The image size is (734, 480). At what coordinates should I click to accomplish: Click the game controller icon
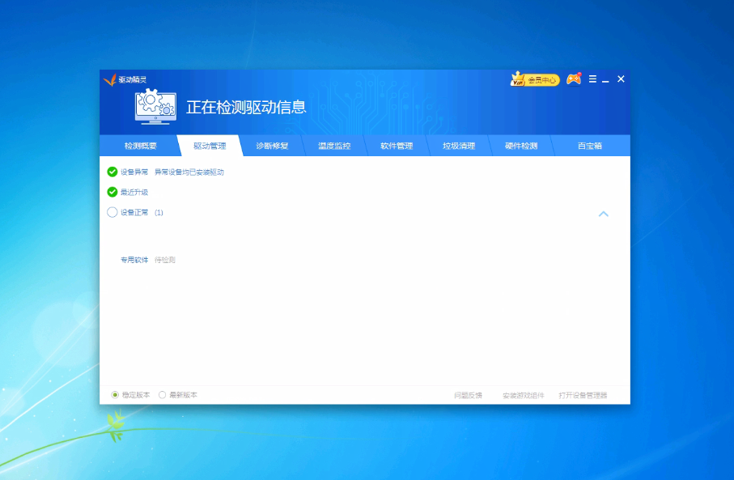pyautogui.click(x=574, y=79)
